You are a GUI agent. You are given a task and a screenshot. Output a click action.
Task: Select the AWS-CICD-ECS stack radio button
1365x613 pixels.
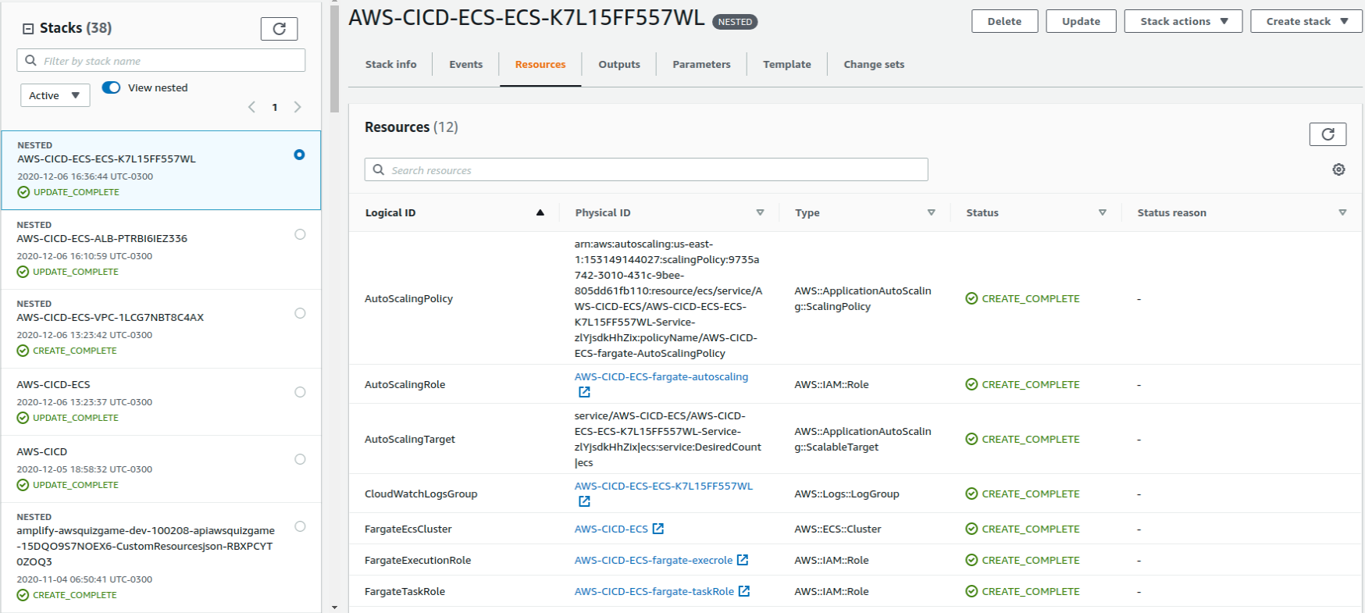[300, 392]
